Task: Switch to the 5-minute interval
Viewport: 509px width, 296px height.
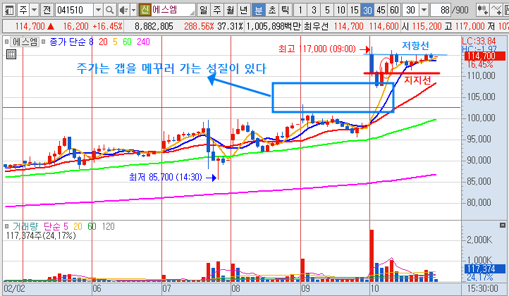Action: point(327,10)
